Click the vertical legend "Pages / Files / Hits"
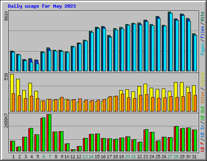The image size is (207, 161). click(x=203, y=33)
